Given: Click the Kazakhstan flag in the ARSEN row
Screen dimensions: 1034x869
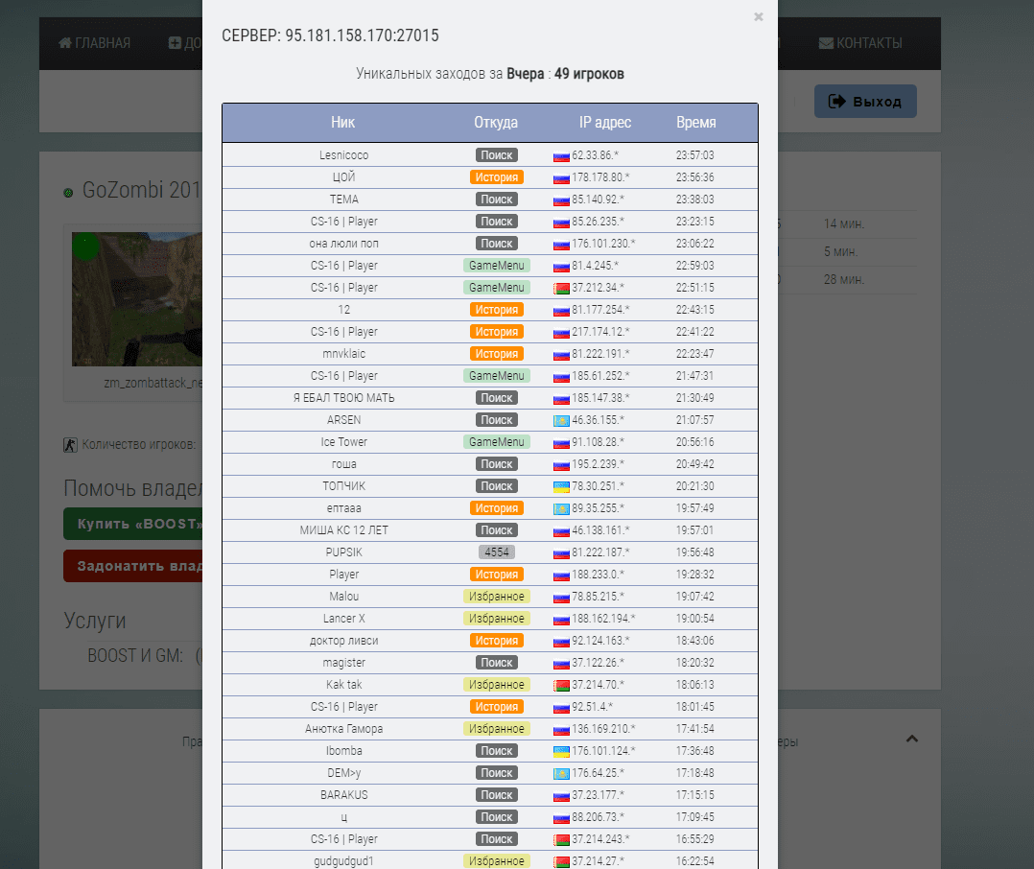Looking at the screenshot, I should tap(561, 421).
